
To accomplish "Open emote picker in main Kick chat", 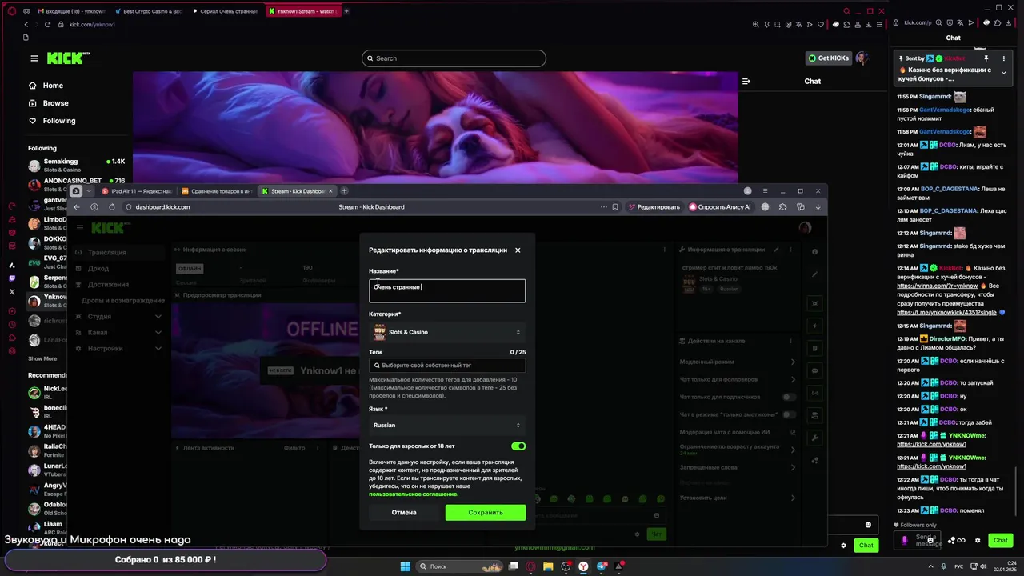I will coord(868,525).
